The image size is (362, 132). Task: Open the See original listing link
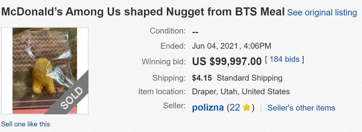322,12
